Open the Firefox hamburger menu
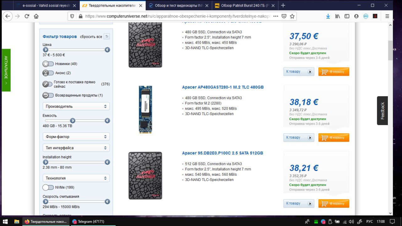The height and width of the screenshot is (226, 402). coord(387,16)
